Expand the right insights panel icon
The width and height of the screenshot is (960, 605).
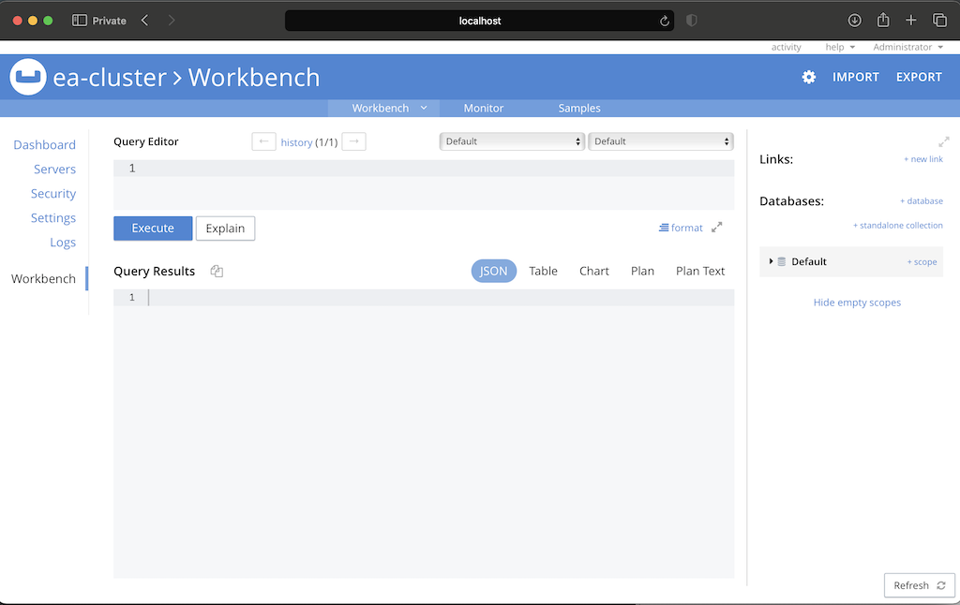tap(943, 141)
